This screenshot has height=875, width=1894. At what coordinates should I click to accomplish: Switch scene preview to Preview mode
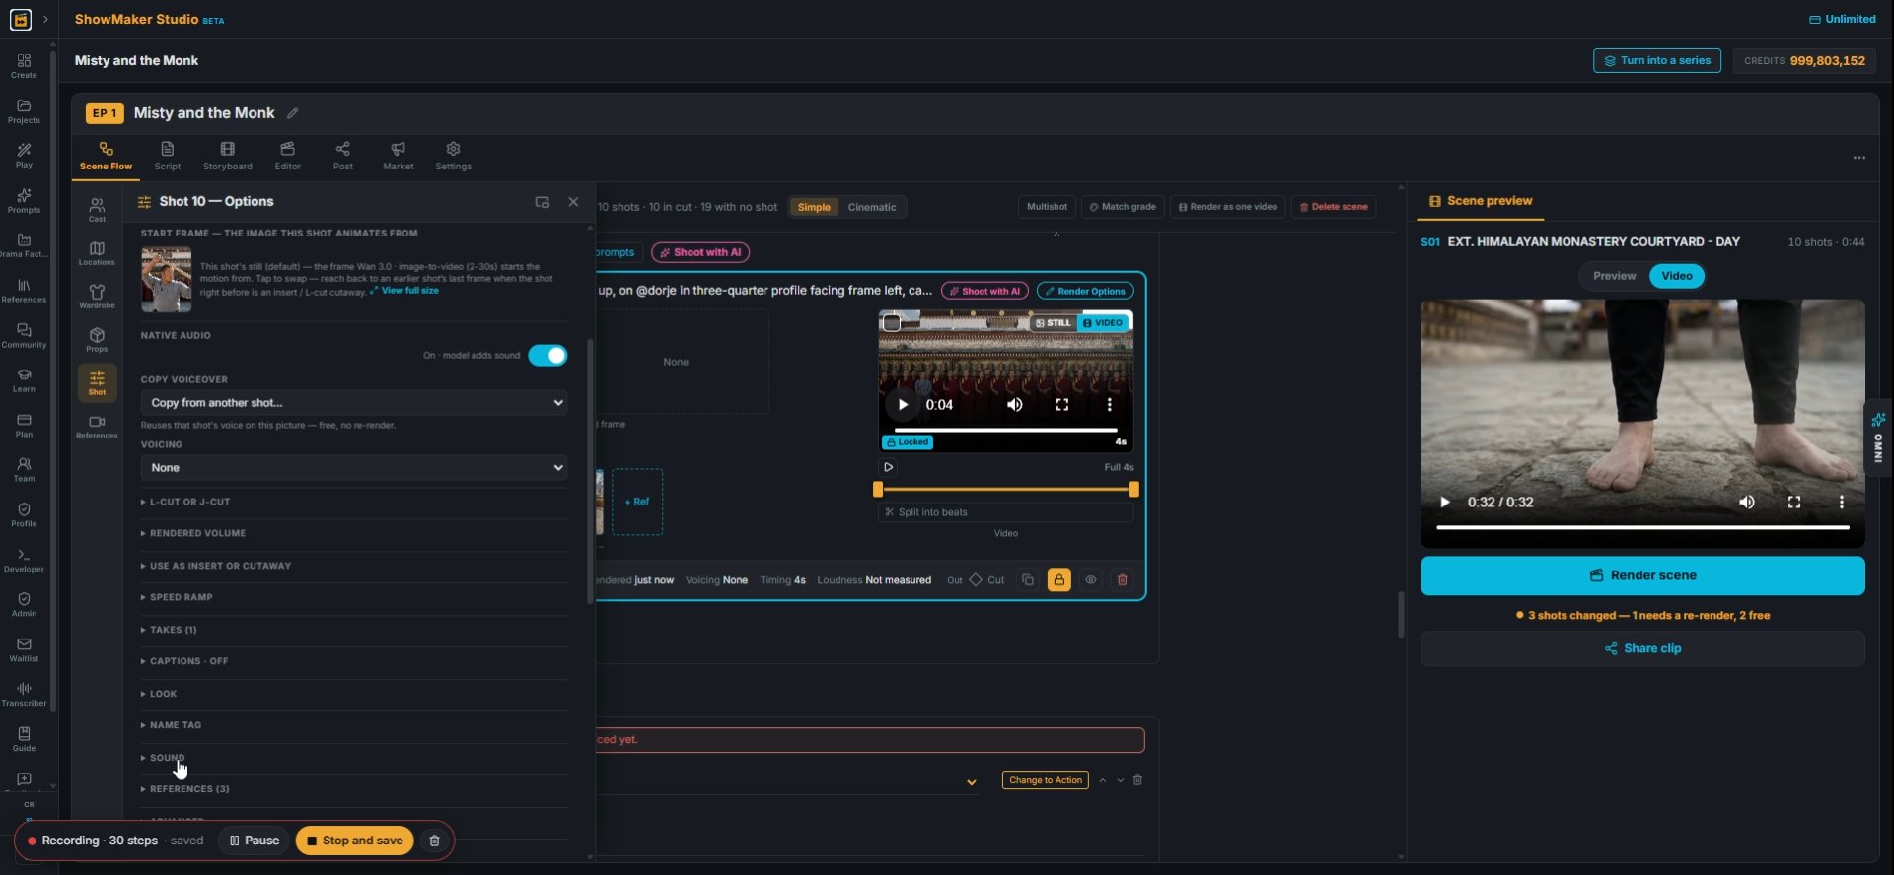pyautogui.click(x=1614, y=276)
